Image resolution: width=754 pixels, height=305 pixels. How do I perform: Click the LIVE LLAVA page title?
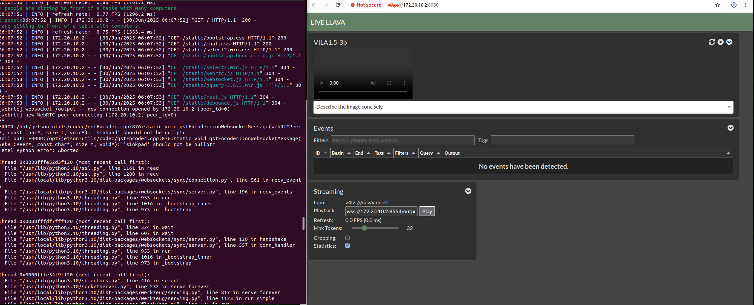tap(328, 22)
